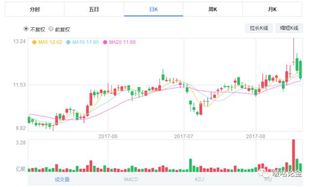
Task: Show the MACD indicator
Action: 131,180
